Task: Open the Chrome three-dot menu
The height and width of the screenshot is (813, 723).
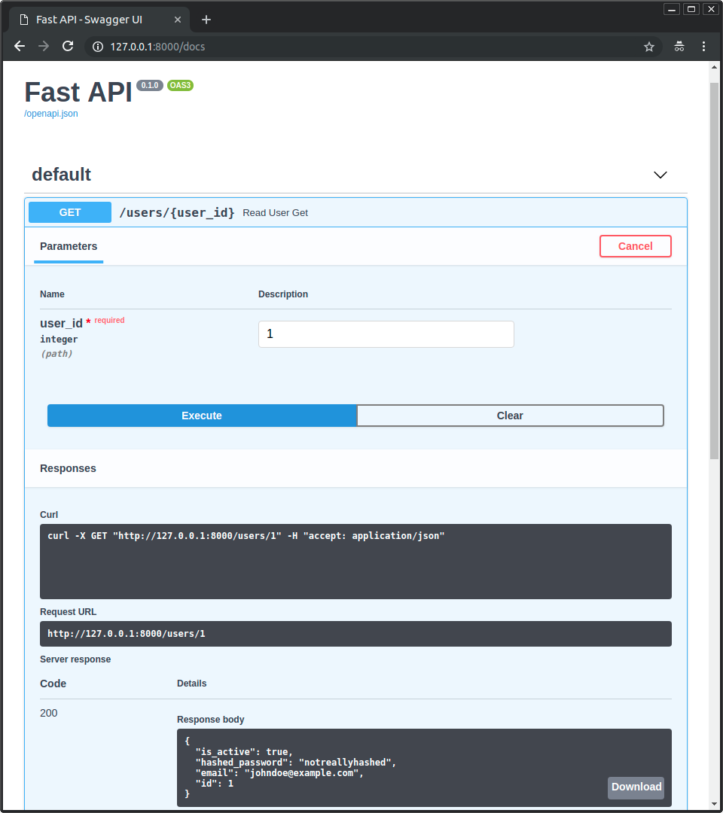Action: 703,47
